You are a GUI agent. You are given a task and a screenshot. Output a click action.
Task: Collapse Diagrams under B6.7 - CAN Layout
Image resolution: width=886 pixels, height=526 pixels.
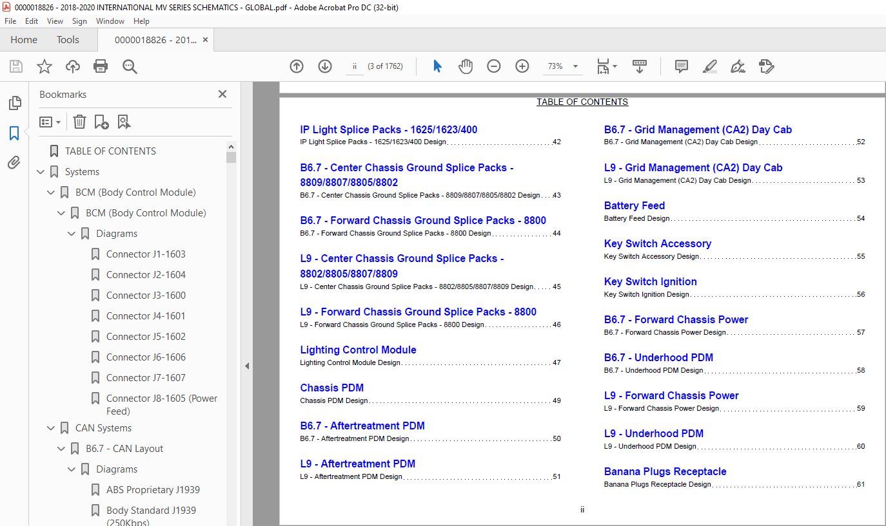(x=72, y=469)
